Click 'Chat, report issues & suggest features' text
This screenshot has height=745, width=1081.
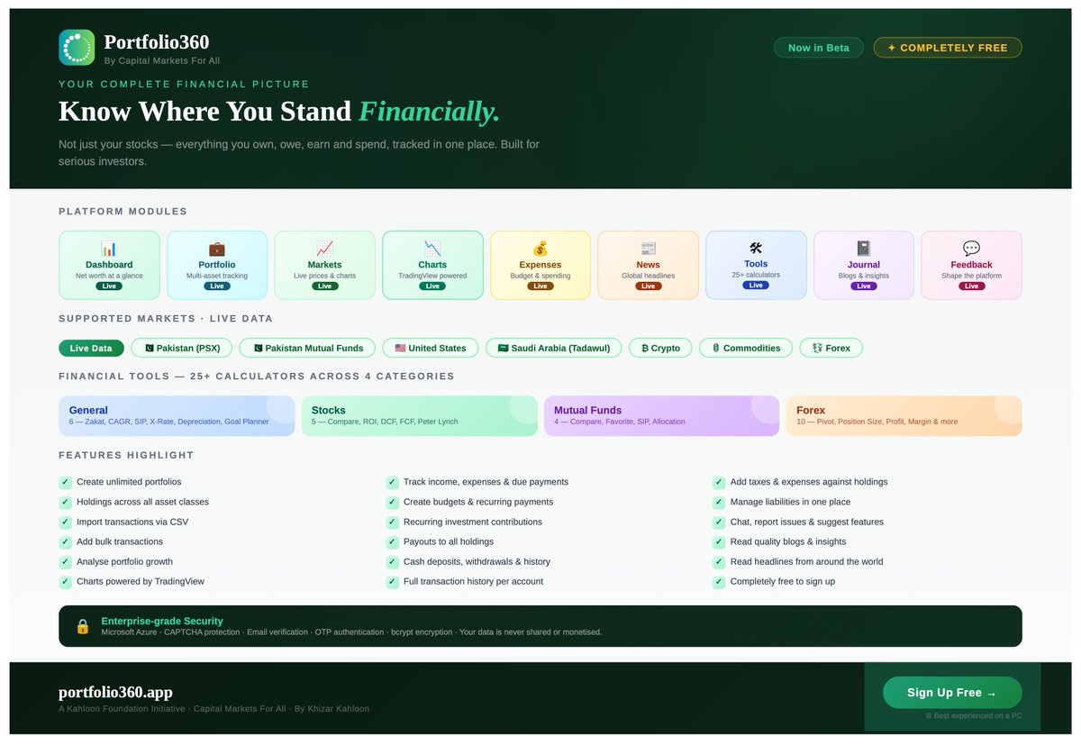pyautogui.click(x=807, y=522)
